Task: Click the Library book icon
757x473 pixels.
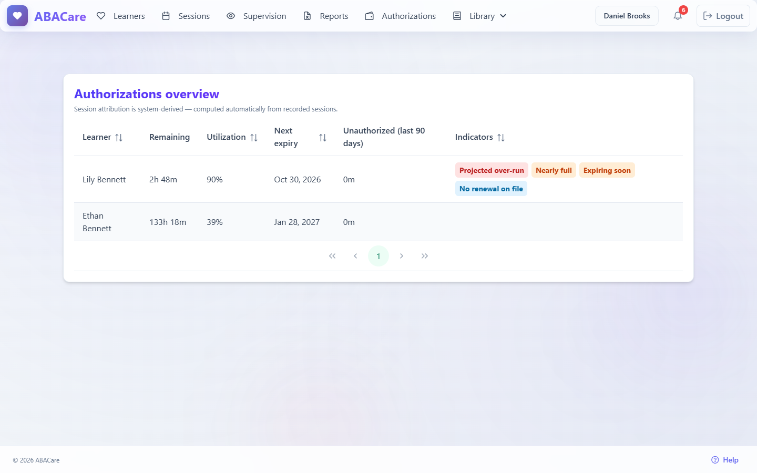Action: pyautogui.click(x=457, y=16)
